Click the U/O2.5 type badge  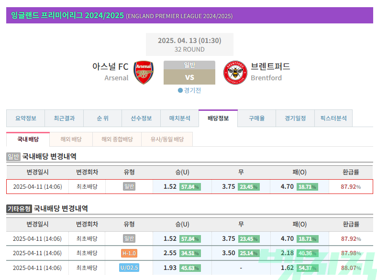click(x=129, y=268)
